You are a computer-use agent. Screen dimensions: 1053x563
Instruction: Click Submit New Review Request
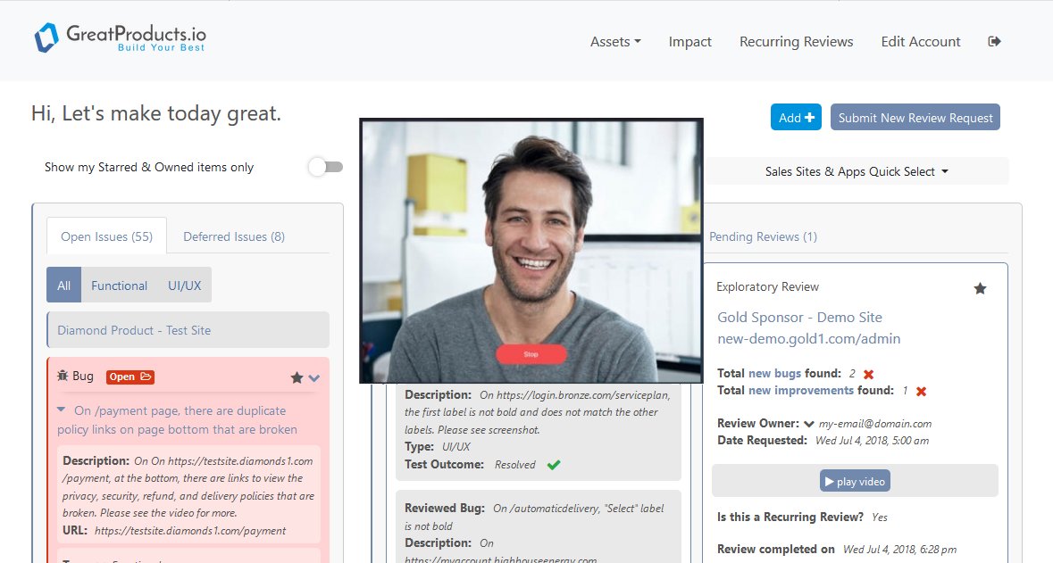[x=915, y=118]
